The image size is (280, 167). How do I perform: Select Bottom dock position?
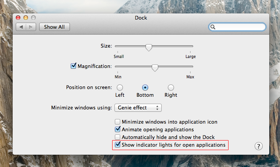[145, 88]
